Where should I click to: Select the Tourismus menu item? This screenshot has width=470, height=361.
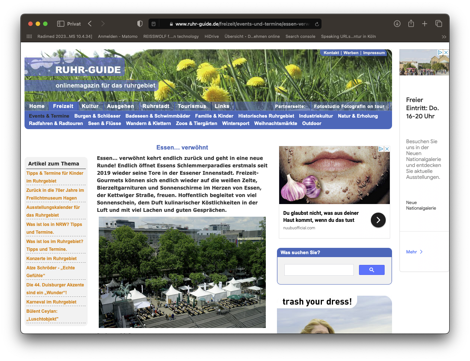click(x=192, y=106)
